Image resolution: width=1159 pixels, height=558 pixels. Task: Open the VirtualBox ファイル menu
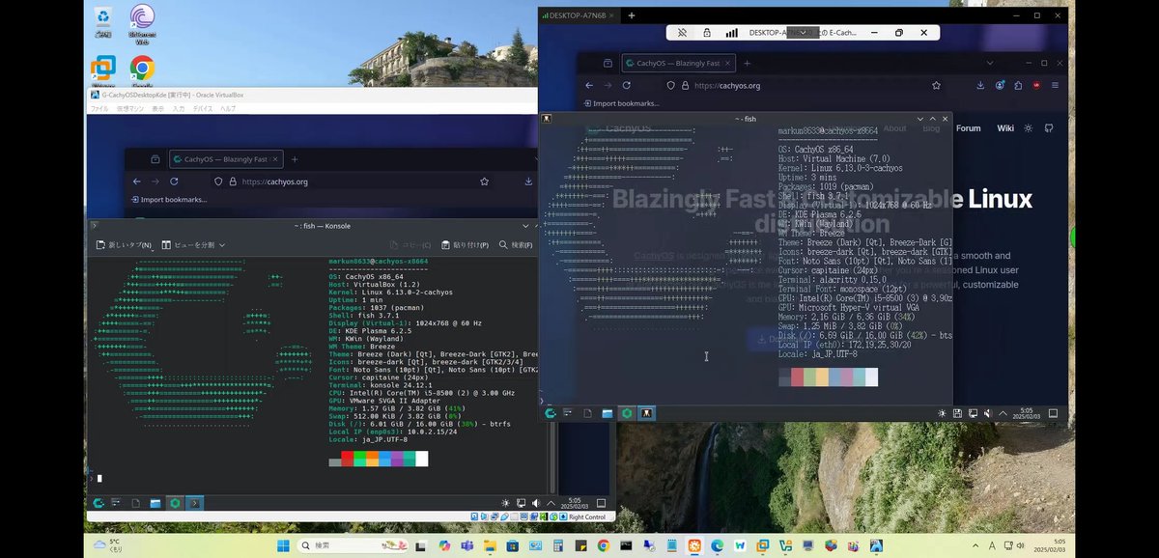(x=99, y=108)
